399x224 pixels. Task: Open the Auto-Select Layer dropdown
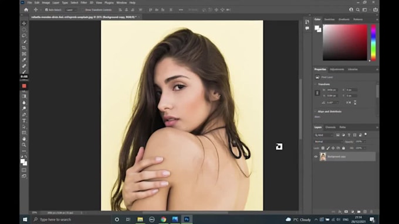[71, 10]
